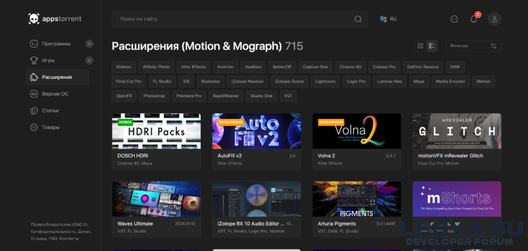Open the Расширения section
This screenshot has width=528, height=251.
57,77
